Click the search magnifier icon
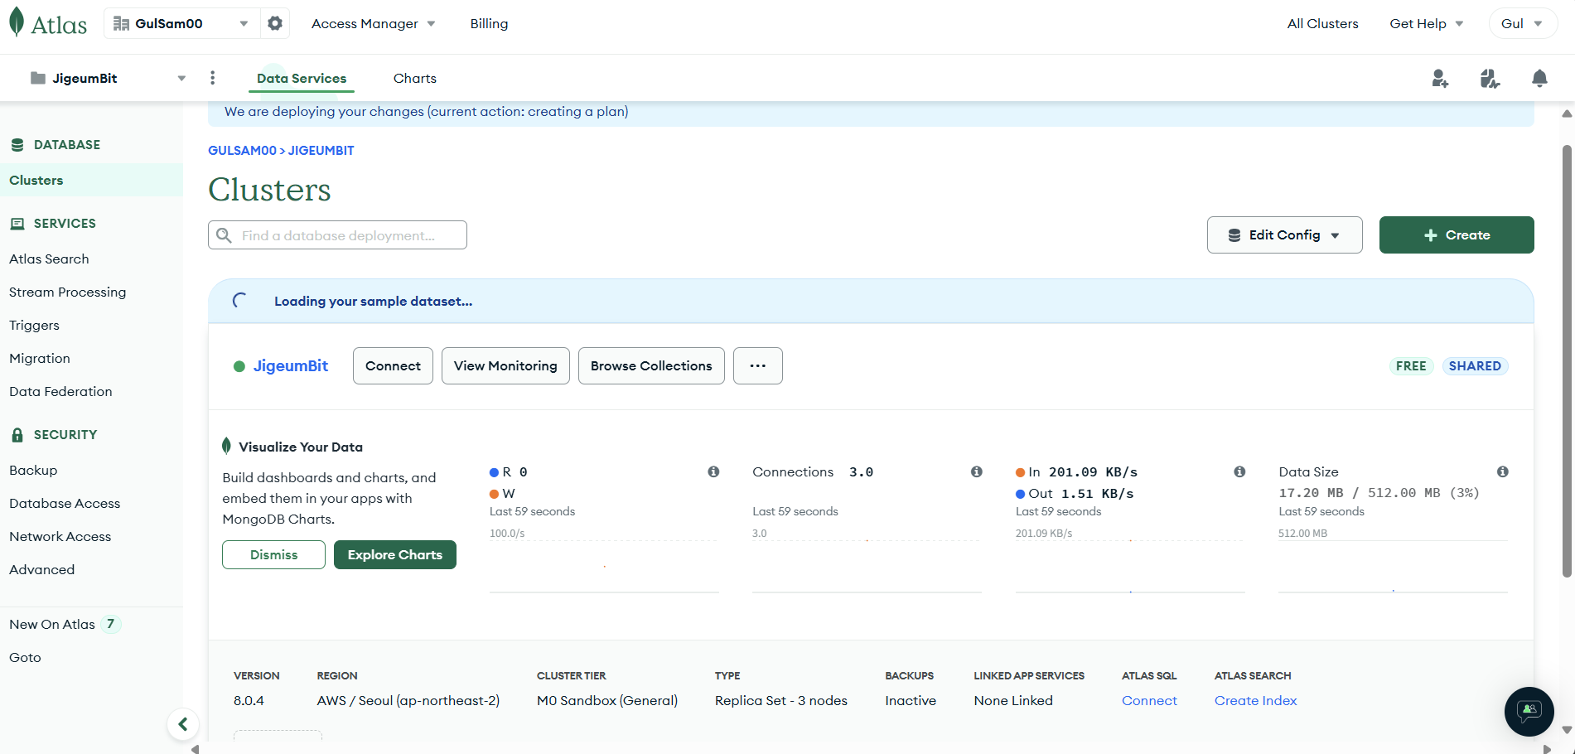This screenshot has width=1575, height=754. pos(224,235)
